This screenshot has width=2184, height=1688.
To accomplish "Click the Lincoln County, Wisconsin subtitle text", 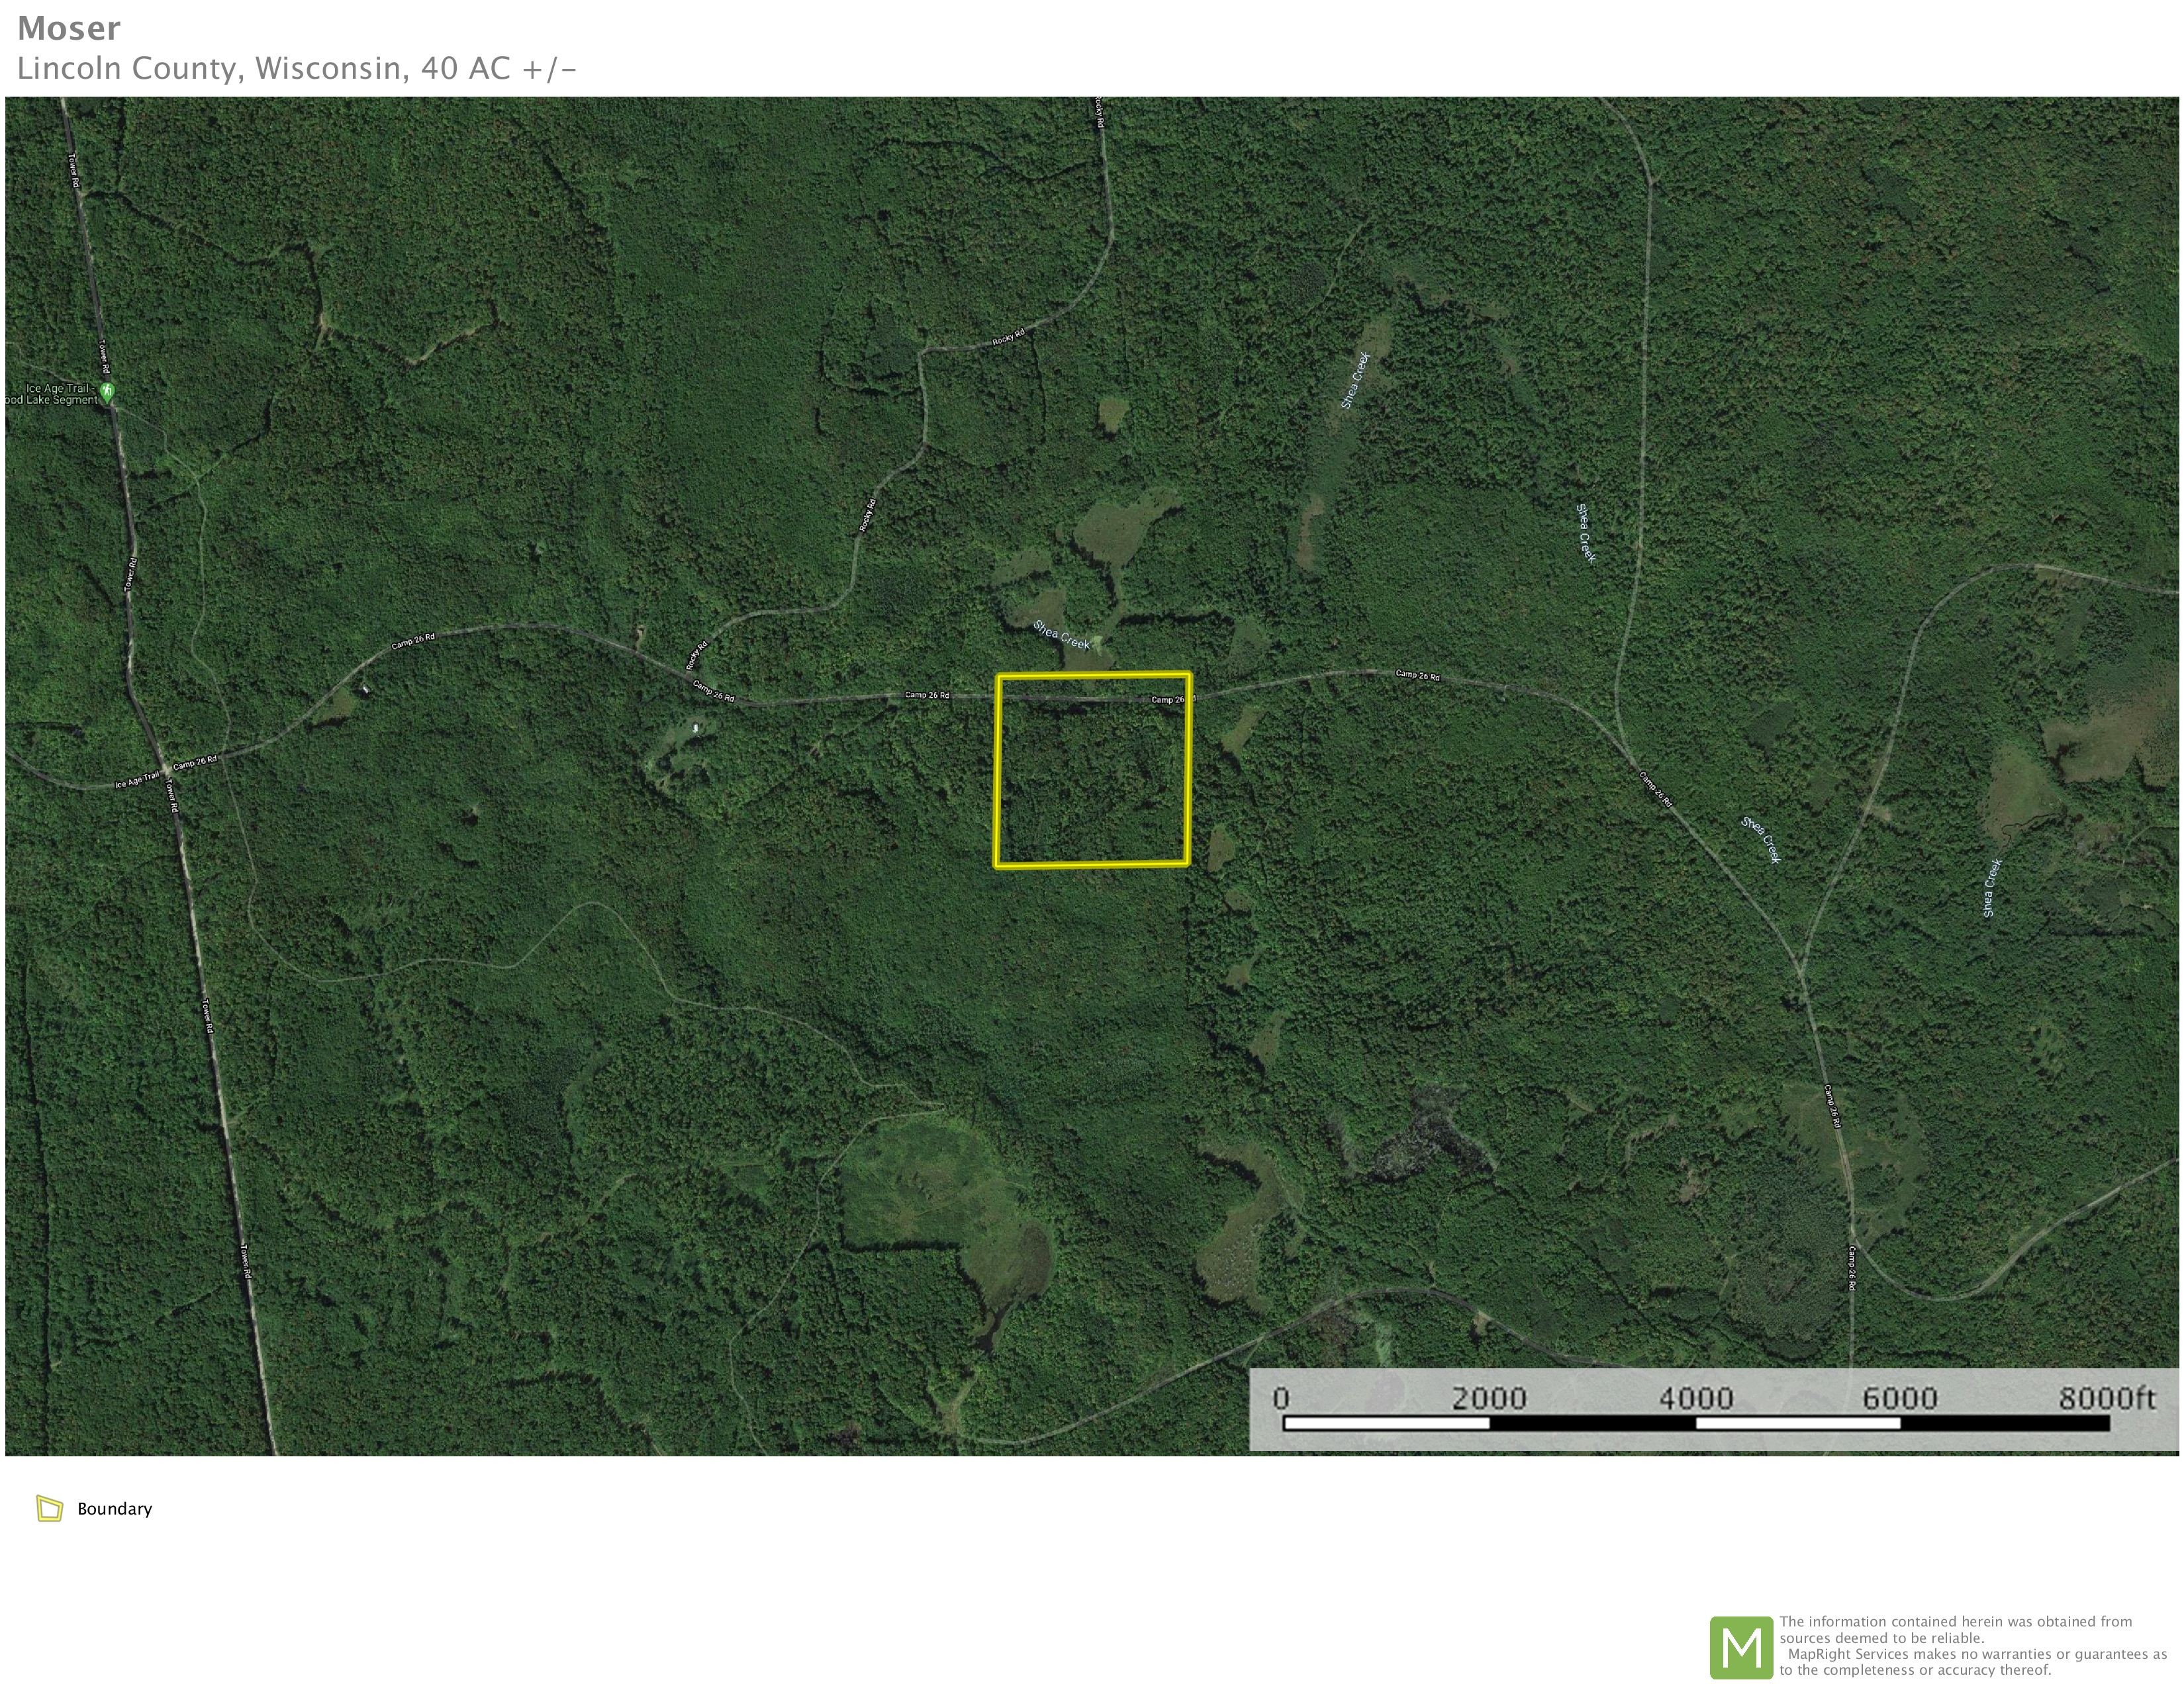I will click(296, 68).
